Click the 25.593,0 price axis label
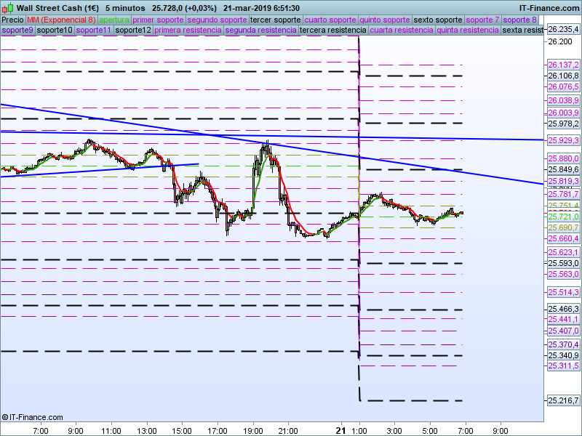This screenshot has width=582, height=436. (x=563, y=263)
